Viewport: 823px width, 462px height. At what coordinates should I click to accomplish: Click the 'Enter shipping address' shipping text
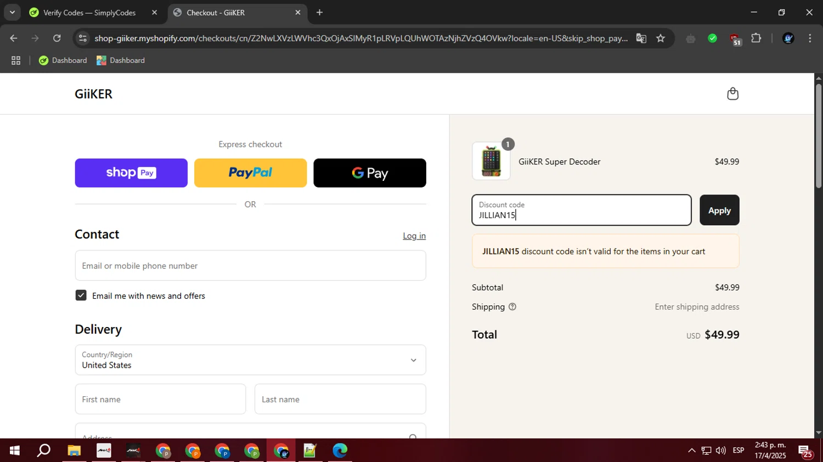click(x=697, y=307)
